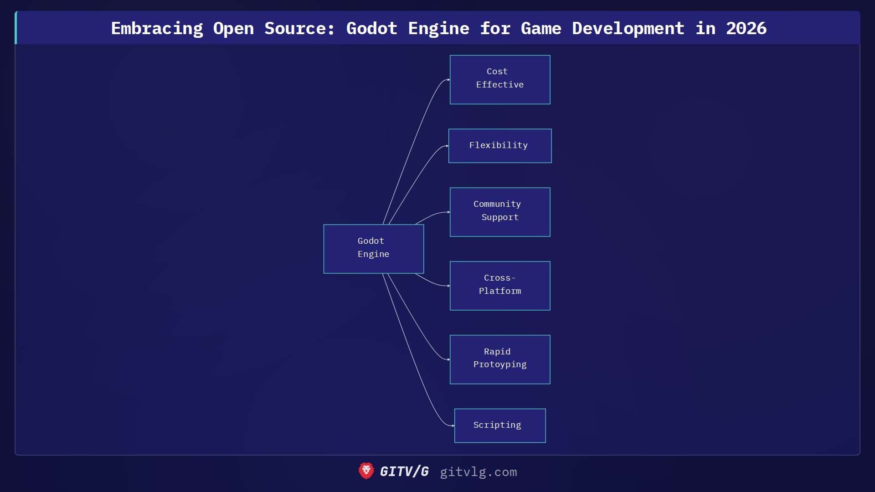Select the Cross-Platform node
The image size is (875, 492).
pyautogui.click(x=500, y=285)
